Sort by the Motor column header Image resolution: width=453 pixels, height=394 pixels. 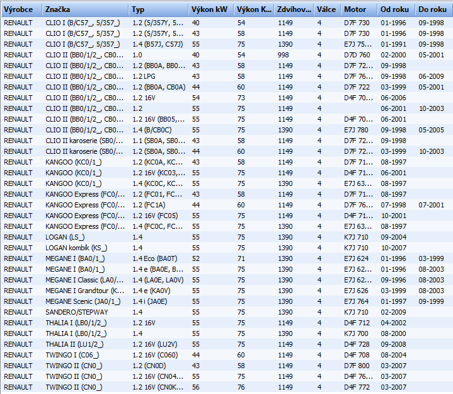click(x=359, y=9)
